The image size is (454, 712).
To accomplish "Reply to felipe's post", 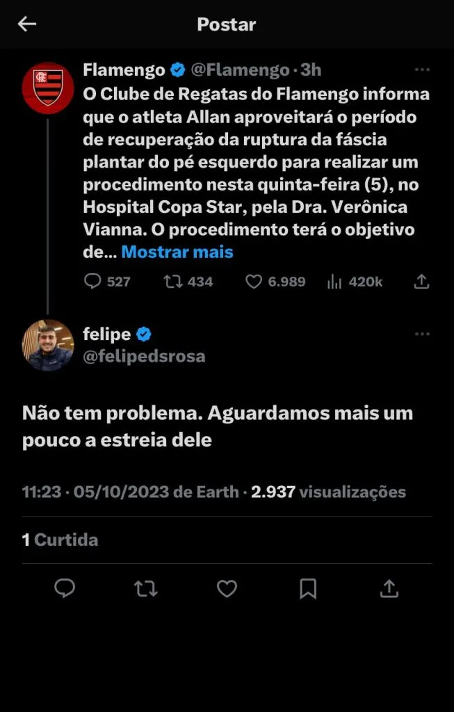I will [65, 589].
